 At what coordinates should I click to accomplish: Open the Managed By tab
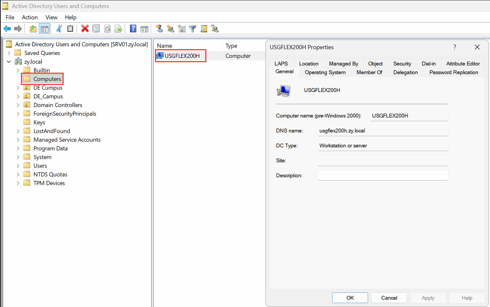(344, 64)
